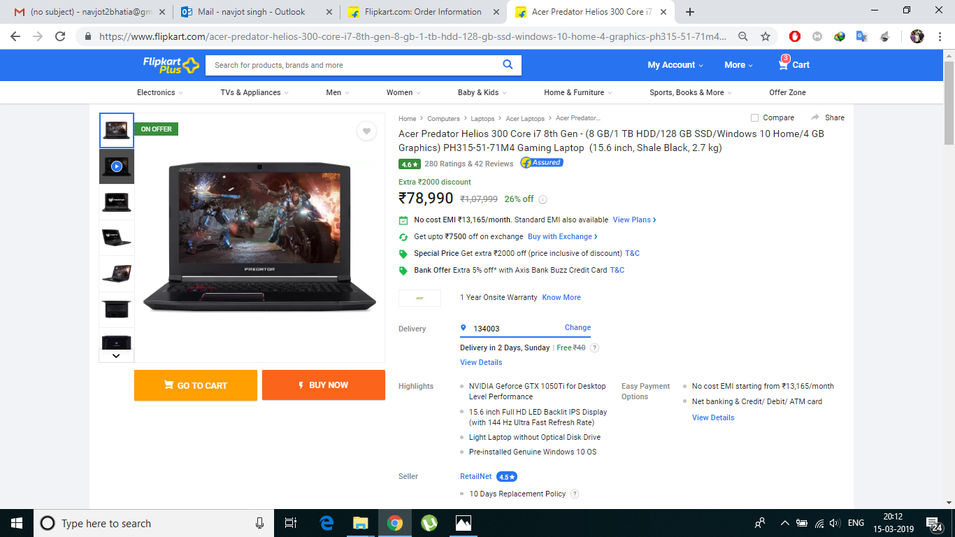Screen dimensions: 955x537
Task: Open RetailNet seller link
Action: click(x=475, y=476)
